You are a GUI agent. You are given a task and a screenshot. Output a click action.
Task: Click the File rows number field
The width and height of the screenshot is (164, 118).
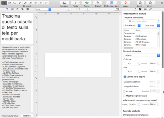[133, 72]
